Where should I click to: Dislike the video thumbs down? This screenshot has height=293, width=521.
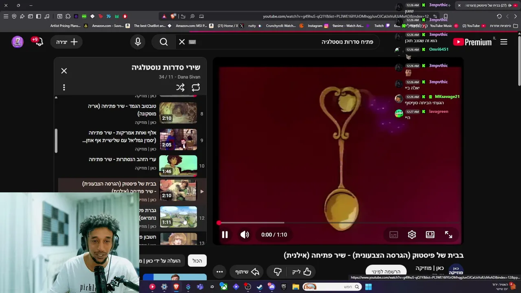coord(278,271)
